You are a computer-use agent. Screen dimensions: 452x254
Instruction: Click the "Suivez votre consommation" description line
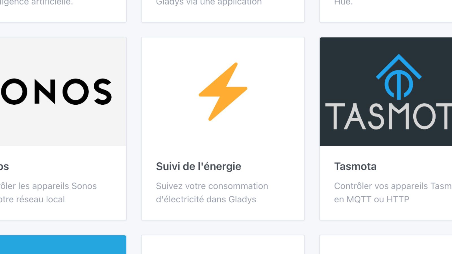[x=212, y=186]
